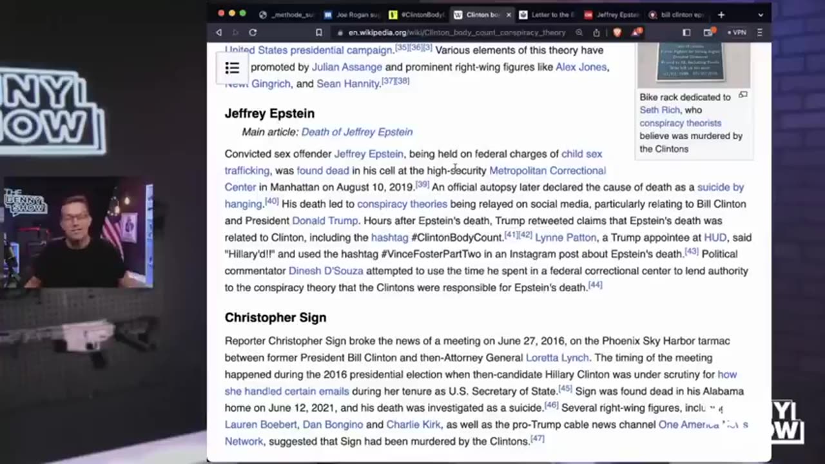
Task: Open the Wikipedia table of contents icon
Action: tap(232, 68)
